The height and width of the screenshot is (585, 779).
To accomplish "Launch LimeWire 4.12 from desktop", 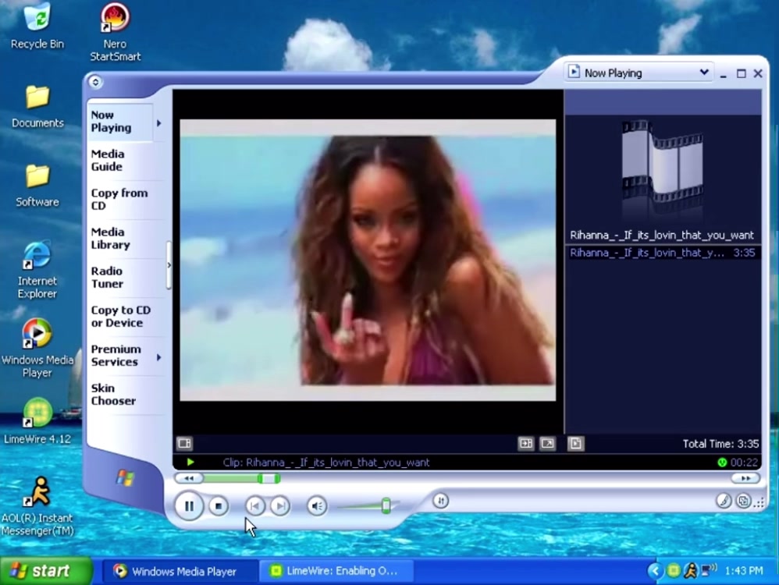I will [x=37, y=421].
